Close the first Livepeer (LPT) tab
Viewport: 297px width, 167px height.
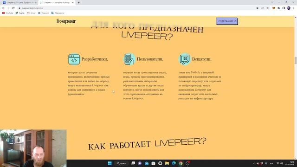pyautogui.click(x=36, y=3)
